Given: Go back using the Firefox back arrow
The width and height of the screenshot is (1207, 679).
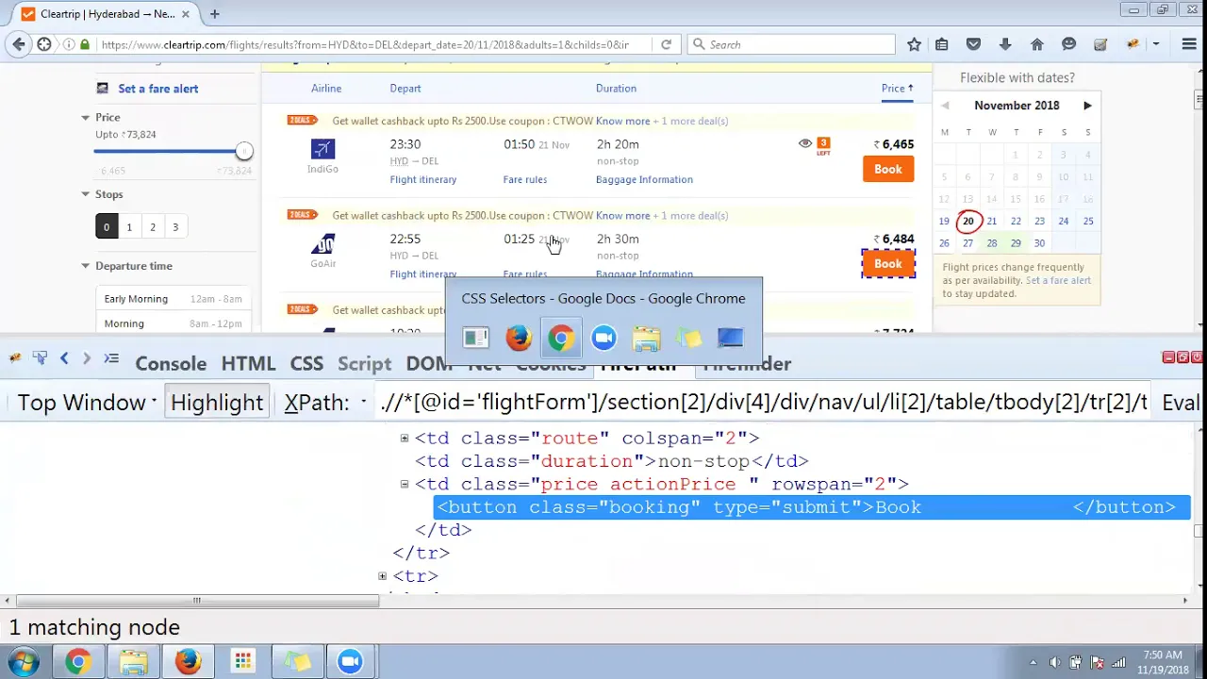Looking at the screenshot, I should point(19,44).
